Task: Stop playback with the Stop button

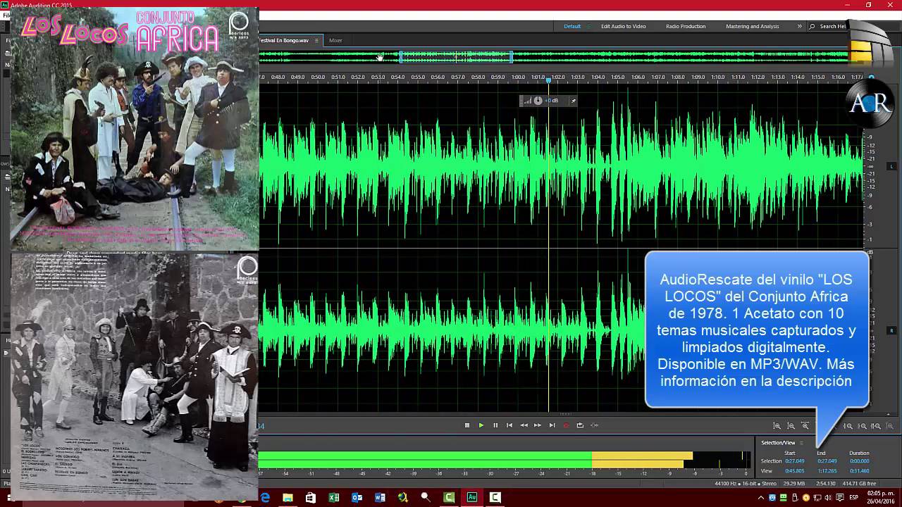Action: click(x=467, y=425)
